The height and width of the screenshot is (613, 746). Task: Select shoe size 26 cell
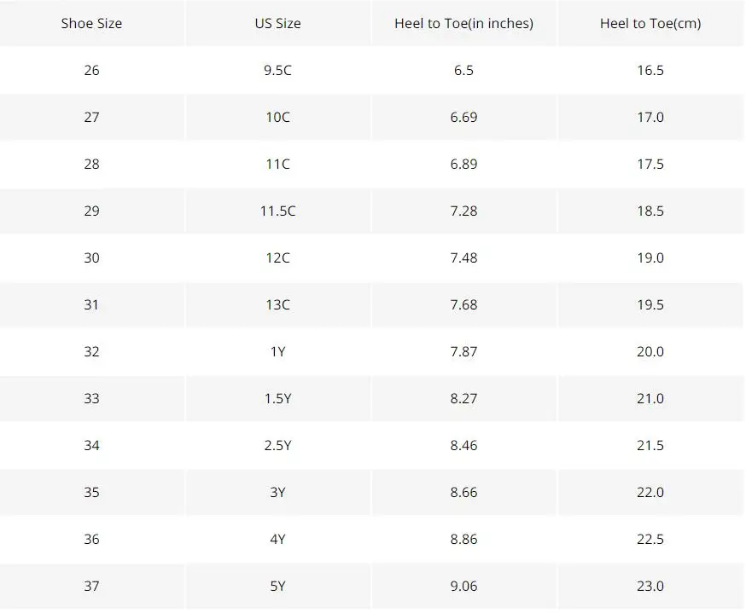[91, 70]
